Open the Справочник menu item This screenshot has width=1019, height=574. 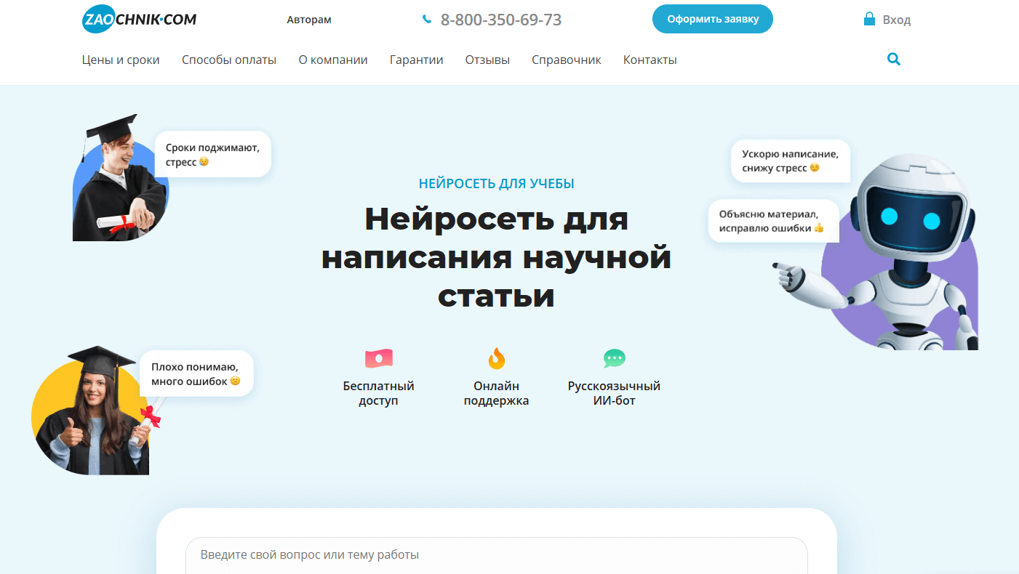[x=566, y=60]
